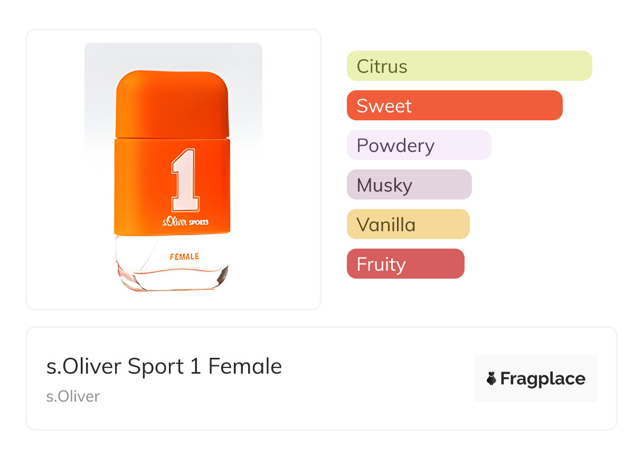
Task: Click s.Oliver in the large product title
Action: tap(84, 366)
